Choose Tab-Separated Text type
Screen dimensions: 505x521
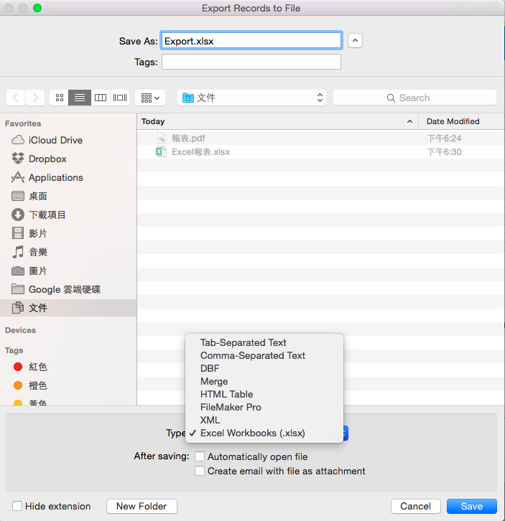(x=264, y=342)
